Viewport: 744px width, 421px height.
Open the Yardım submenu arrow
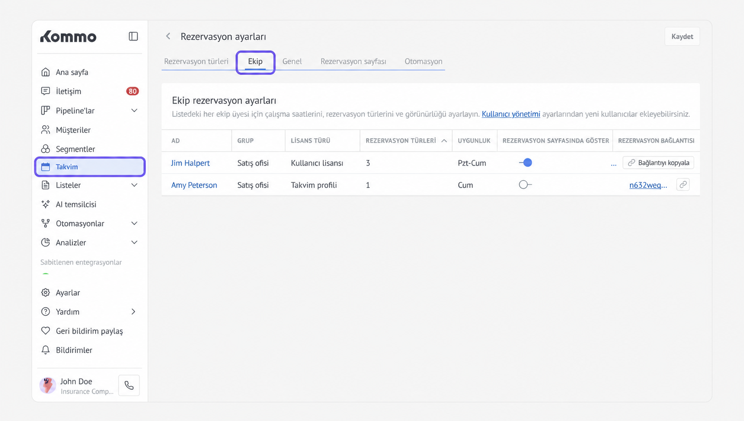coord(133,312)
